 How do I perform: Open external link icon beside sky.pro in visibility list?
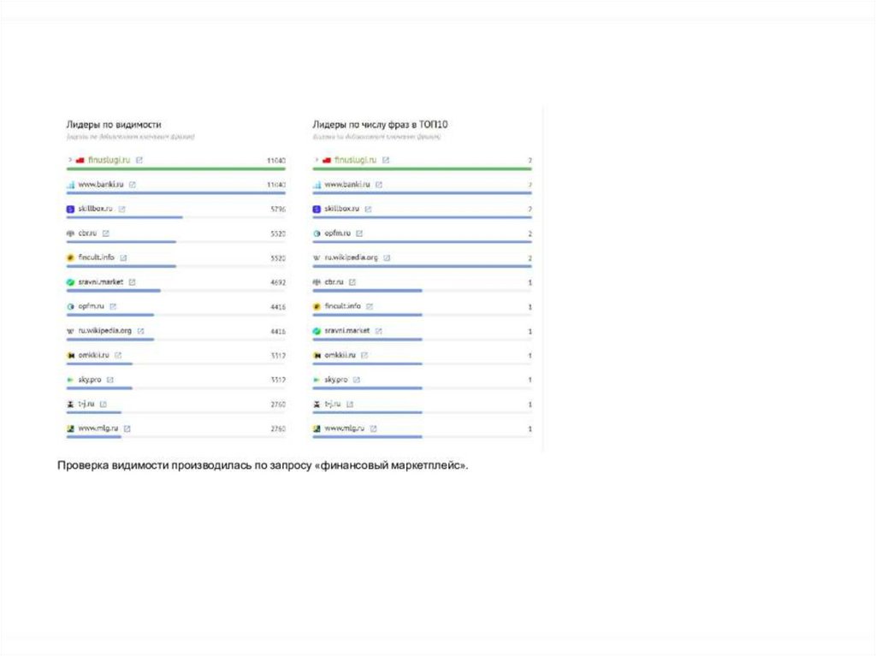(110, 380)
